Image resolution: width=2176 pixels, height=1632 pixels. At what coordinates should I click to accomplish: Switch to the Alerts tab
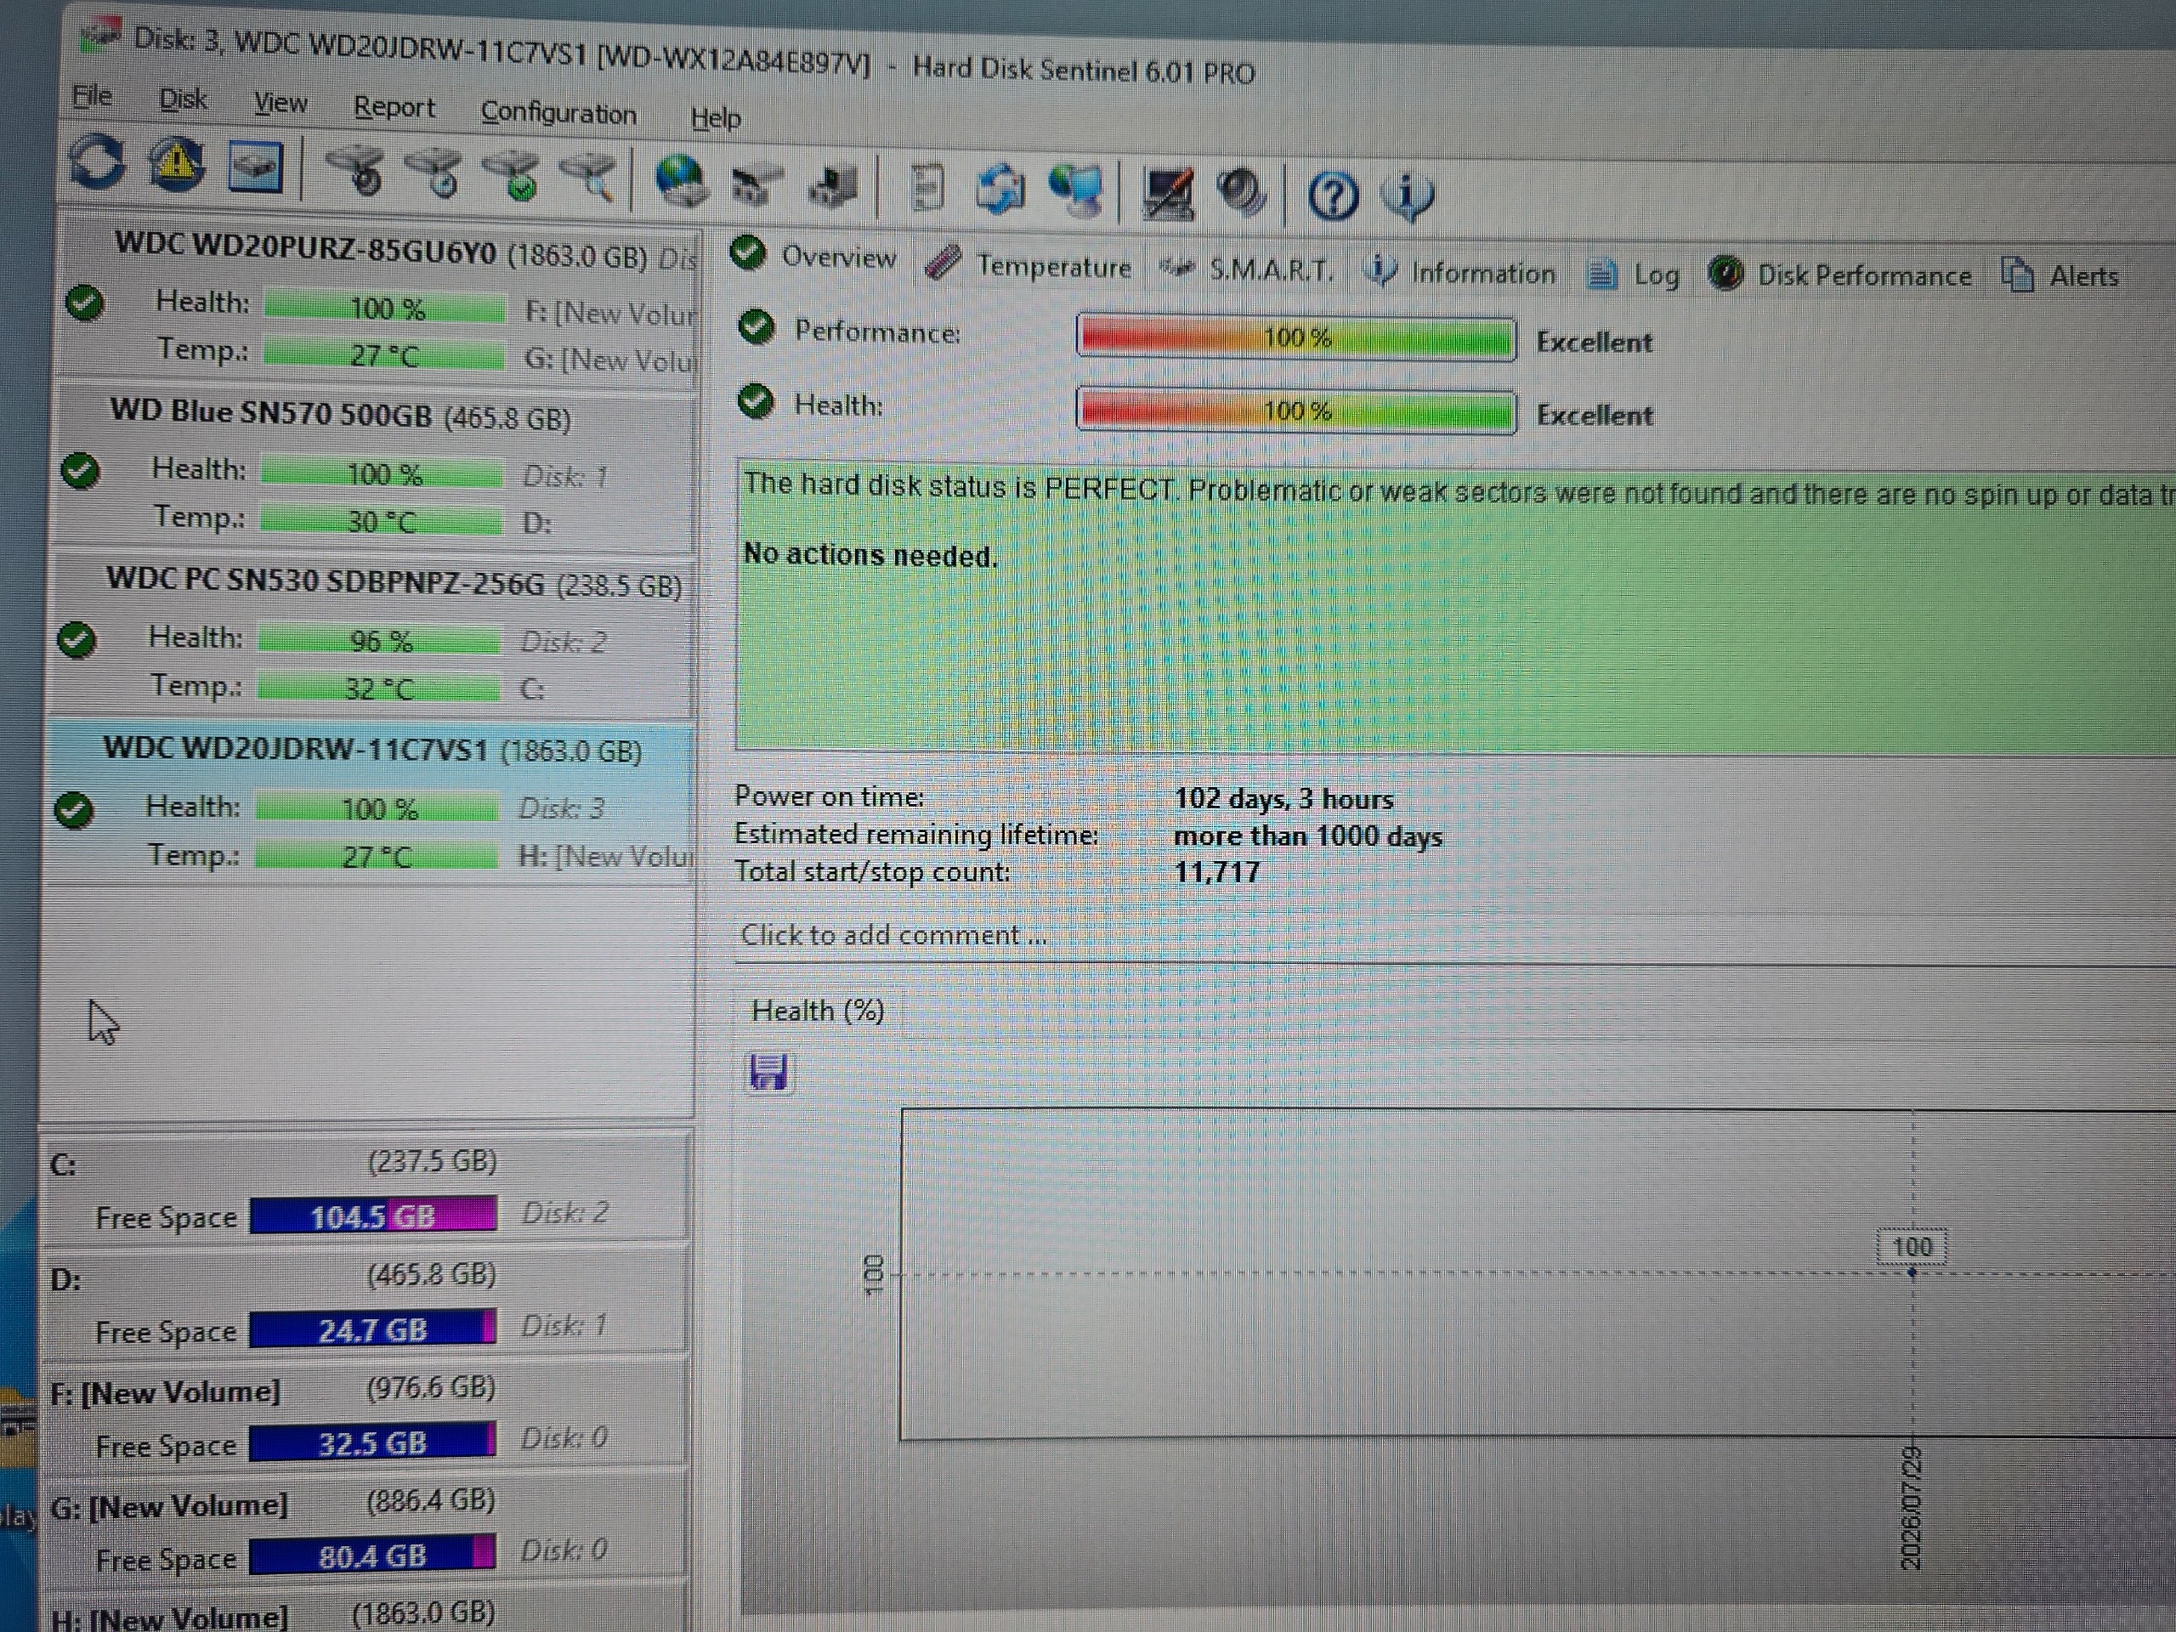[x=2060, y=275]
